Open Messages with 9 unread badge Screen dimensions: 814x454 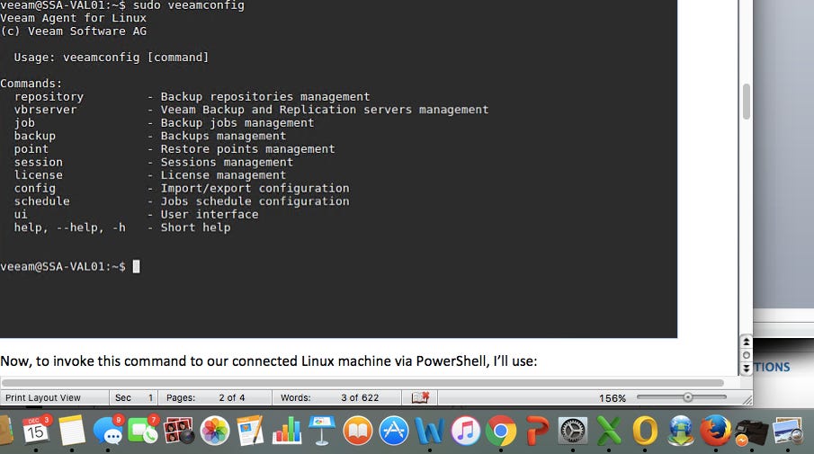pos(108,431)
